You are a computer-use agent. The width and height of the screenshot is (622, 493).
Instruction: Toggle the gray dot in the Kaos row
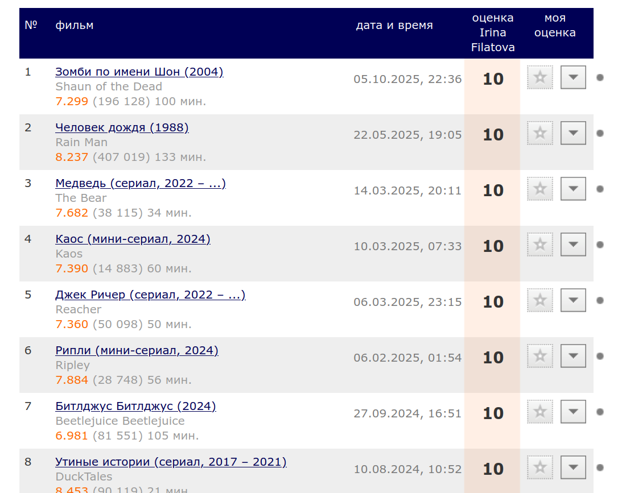pyautogui.click(x=600, y=245)
